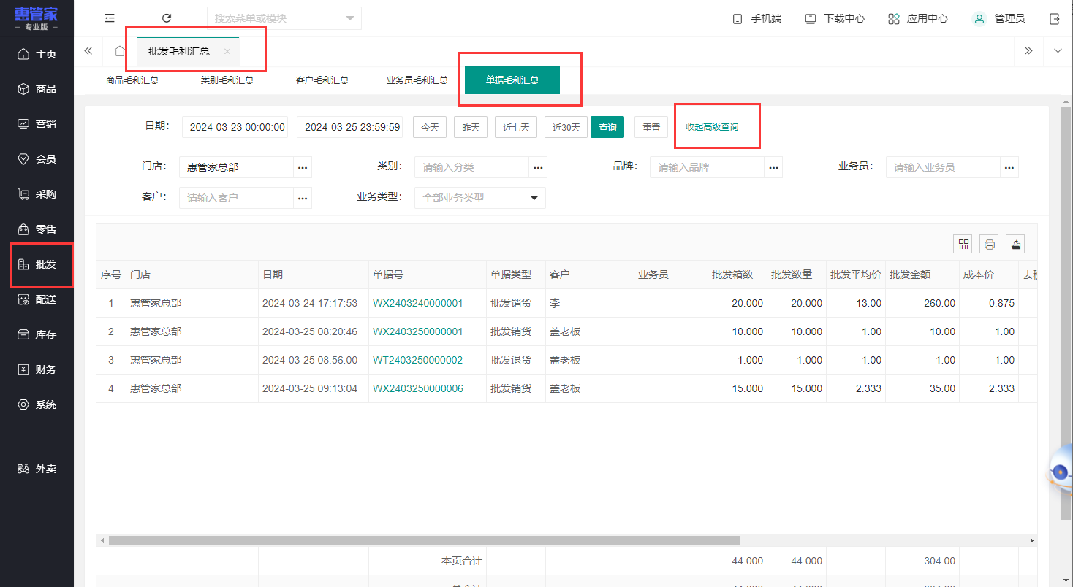Open 财务 in sidebar
Image resolution: width=1073 pixels, height=587 pixels.
click(37, 369)
